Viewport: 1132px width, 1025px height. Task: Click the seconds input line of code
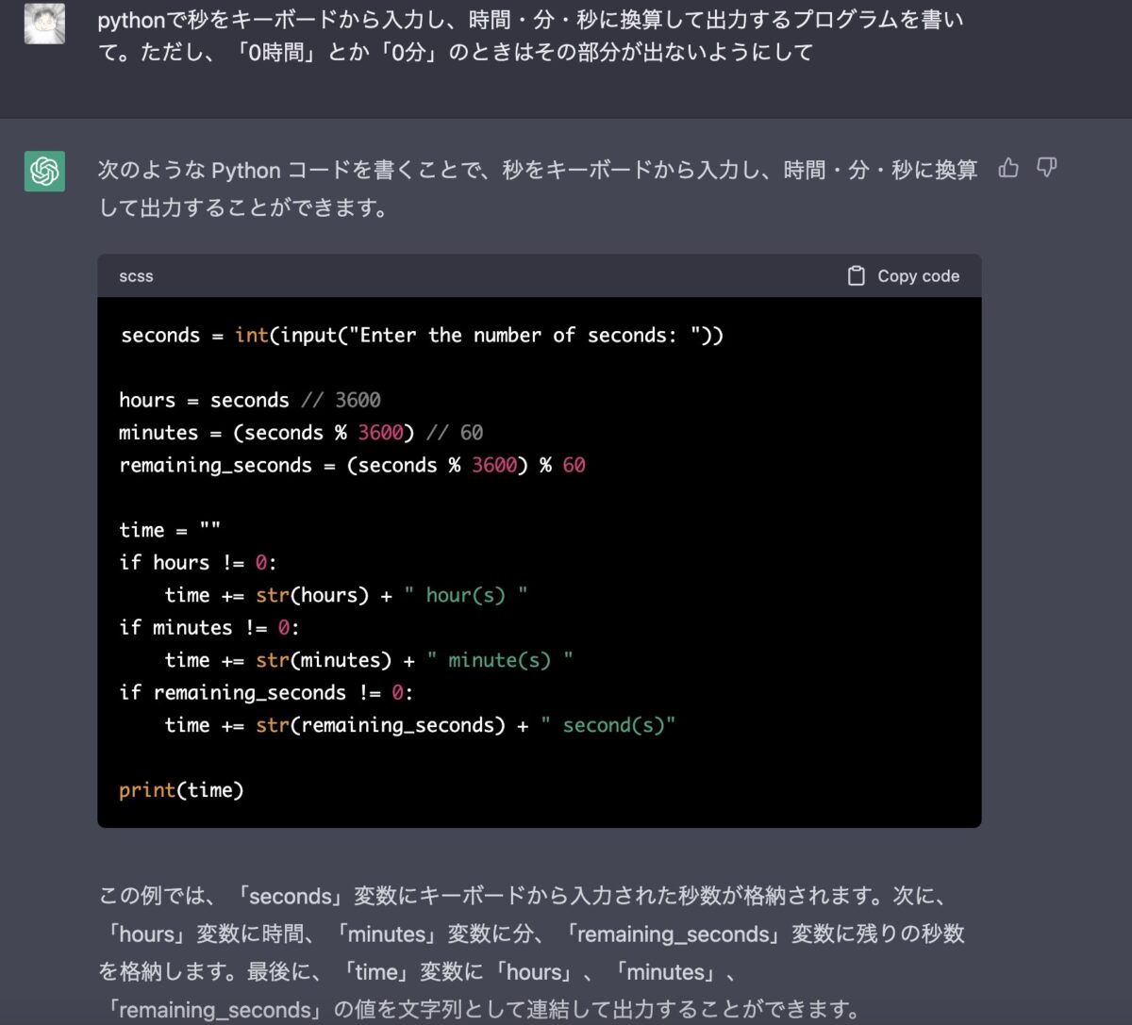pyautogui.click(x=421, y=335)
